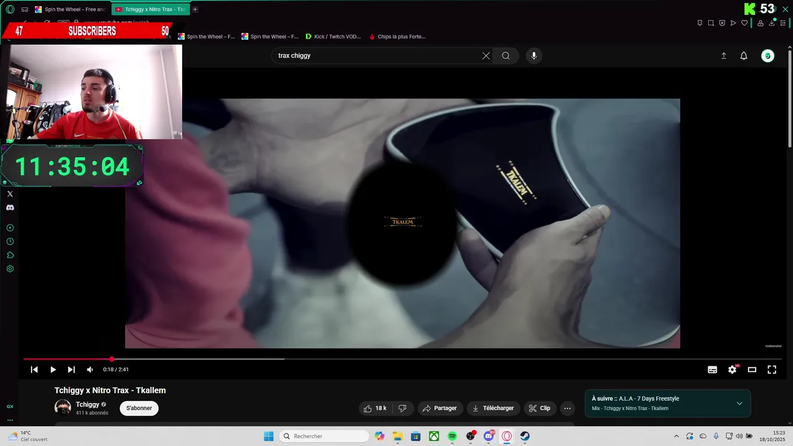The image size is (793, 446).
Task: Open the YouTube account avatar menu
Action: coord(768,56)
